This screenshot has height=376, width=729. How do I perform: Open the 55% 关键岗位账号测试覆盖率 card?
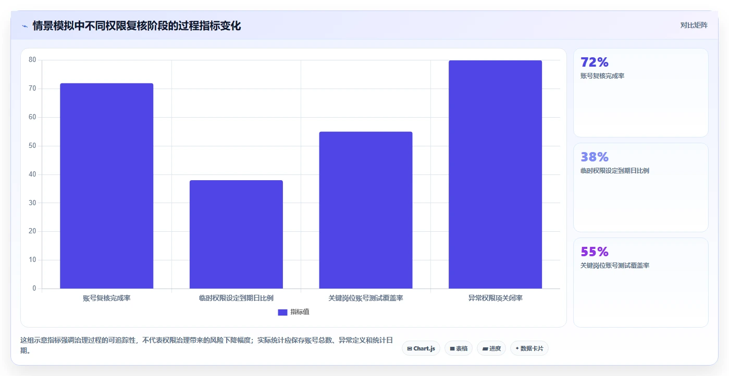coord(641,282)
